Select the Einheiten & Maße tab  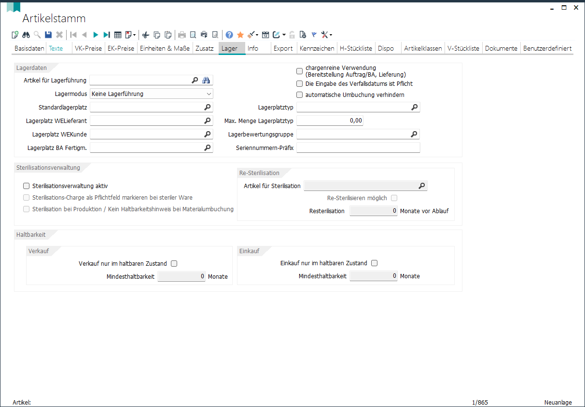(x=165, y=49)
